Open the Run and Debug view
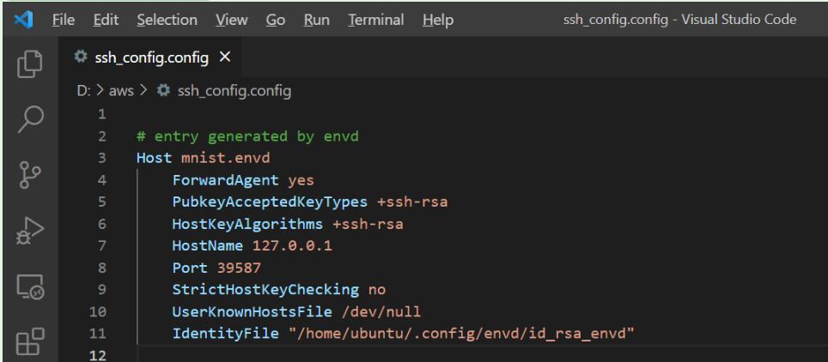This screenshot has height=362, width=828. point(29,231)
